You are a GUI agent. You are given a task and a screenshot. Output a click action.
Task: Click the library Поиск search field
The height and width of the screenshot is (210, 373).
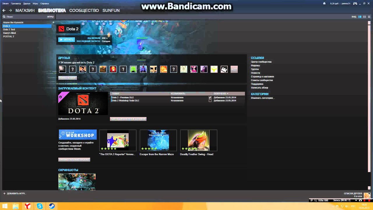25,17
